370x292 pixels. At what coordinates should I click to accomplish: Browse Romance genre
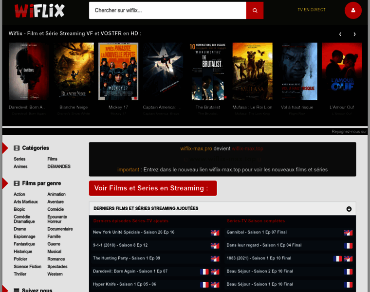coord(56,259)
